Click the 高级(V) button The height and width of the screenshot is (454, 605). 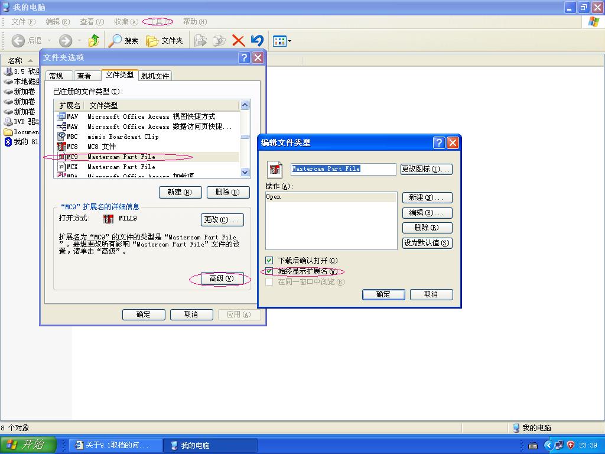(x=222, y=279)
